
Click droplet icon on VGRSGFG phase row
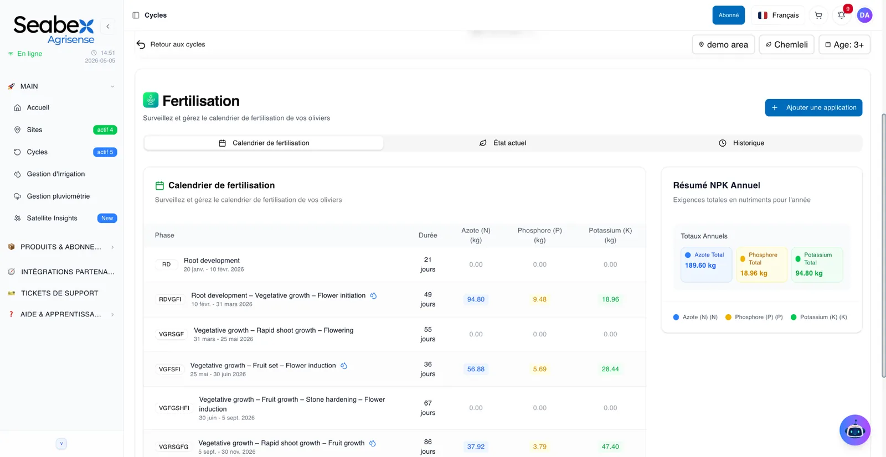(x=373, y=443)
